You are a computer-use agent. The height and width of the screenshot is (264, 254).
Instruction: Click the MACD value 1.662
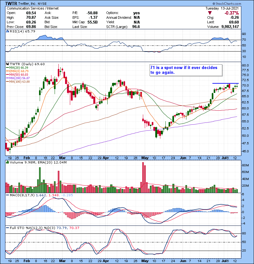pyautogui.click(x=41, y=195)
